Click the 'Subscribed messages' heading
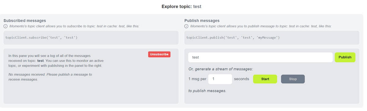367x111 pixels. coord(25,21)
